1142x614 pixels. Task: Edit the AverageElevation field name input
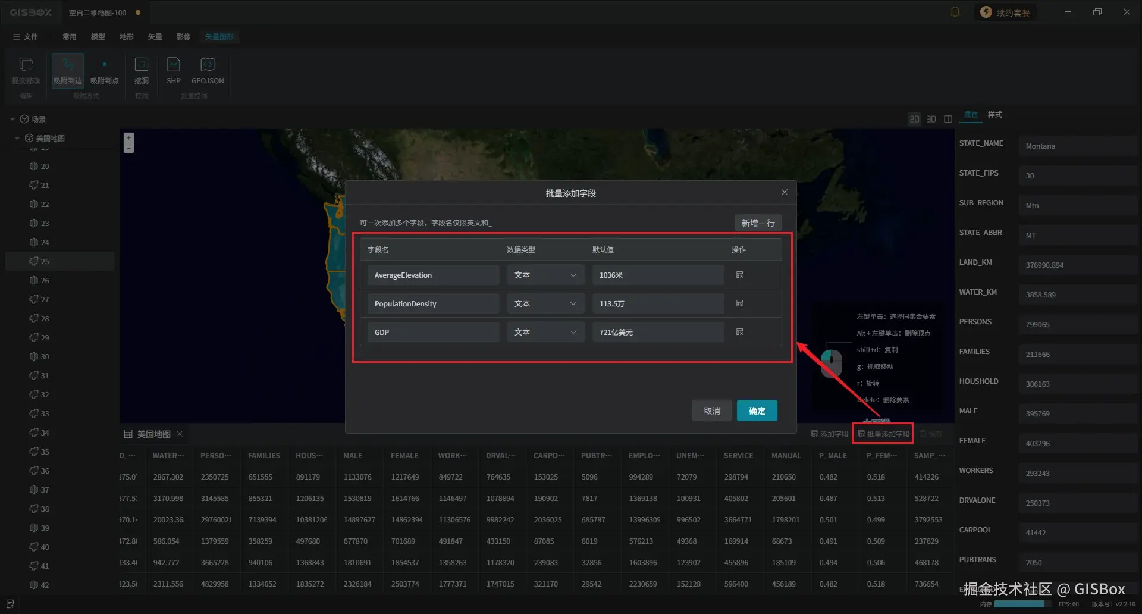click(x=433, y=275)
